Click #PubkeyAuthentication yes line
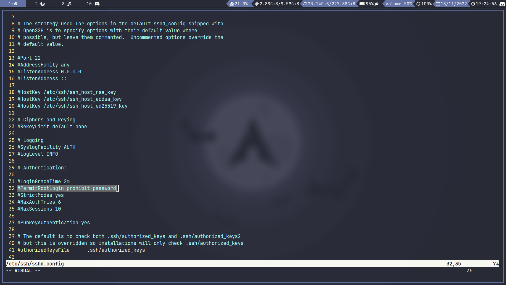Viewport: 506px width, 285px height. click(53, 222)
